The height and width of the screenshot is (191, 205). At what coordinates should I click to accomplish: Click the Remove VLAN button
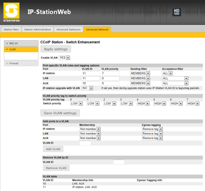[56, 168]
